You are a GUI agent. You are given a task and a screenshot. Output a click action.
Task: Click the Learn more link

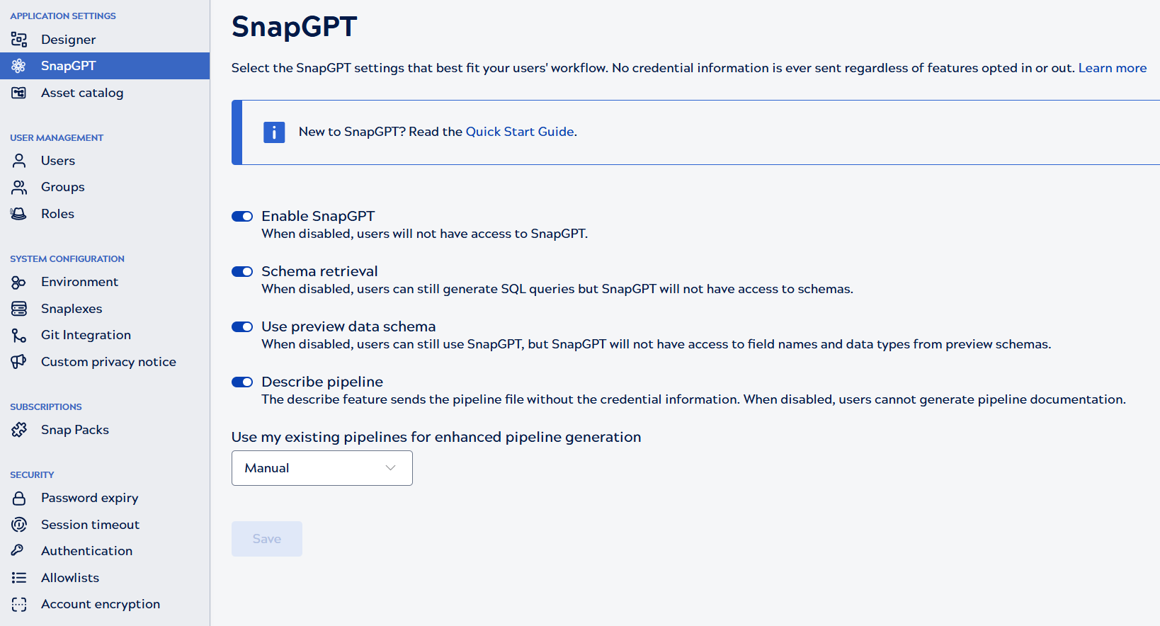(x=1112, y=67)
